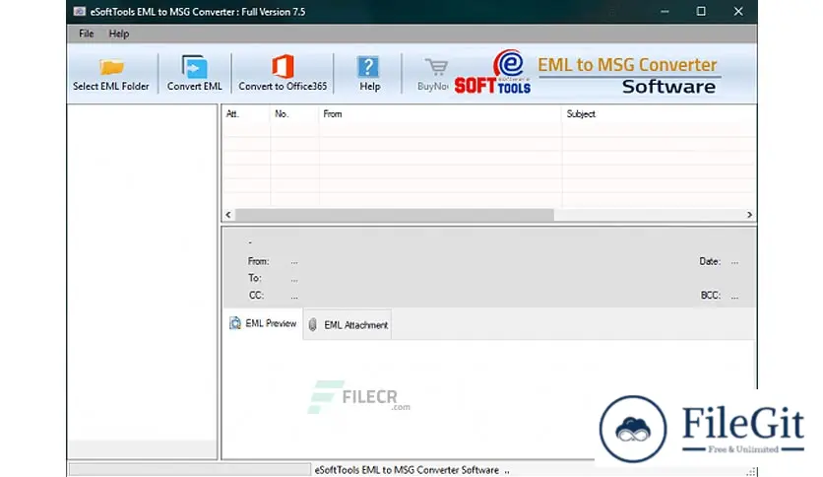Switch to the EML Attachment tab
Image resolution: width=823 pixels, height=477 pixels.
click(x=348, y=324)
